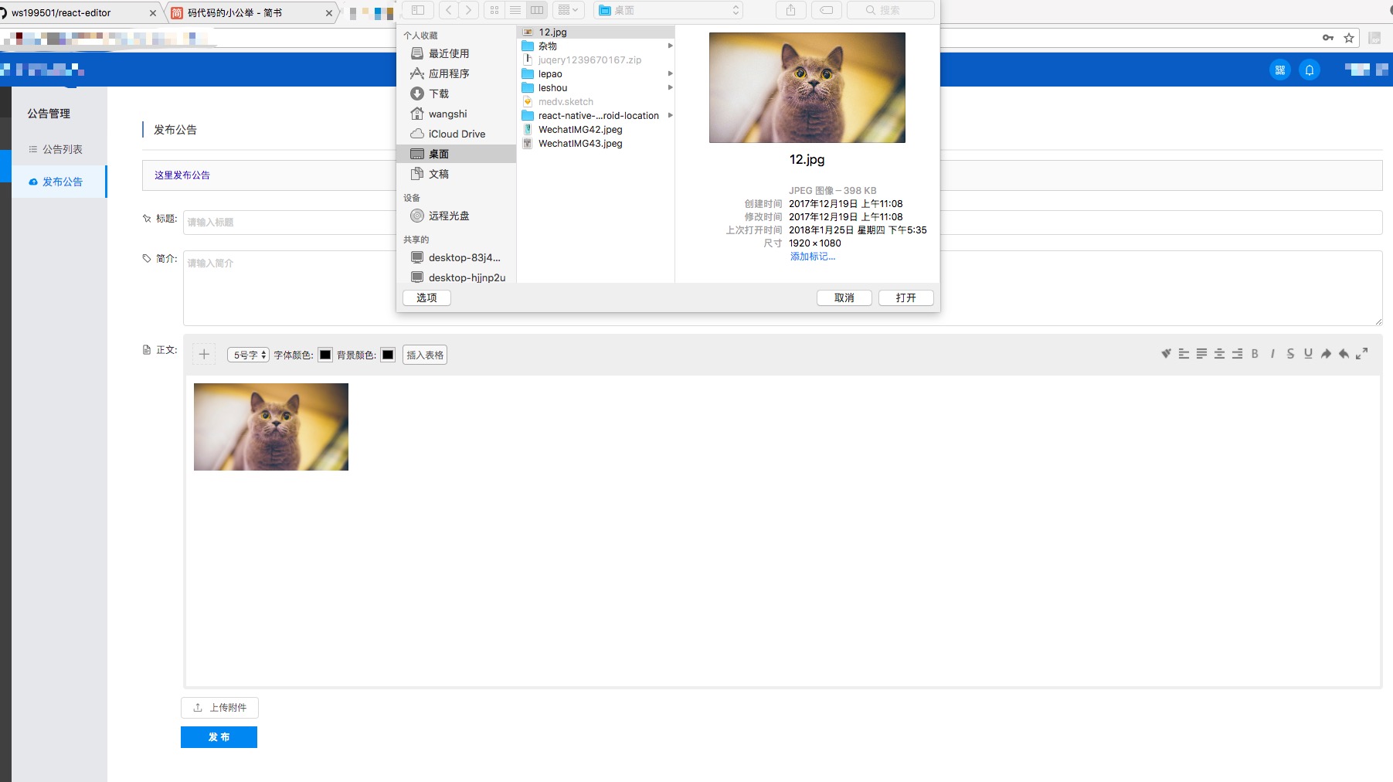This screenshot has height=782, width=1393.
Task: Click the redo arrow in editor toolbar
Action: pos(1326,354)
